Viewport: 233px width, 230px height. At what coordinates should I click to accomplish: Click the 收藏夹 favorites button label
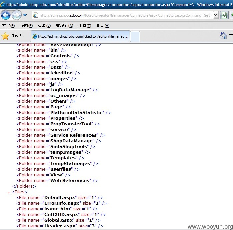(16, 36)
